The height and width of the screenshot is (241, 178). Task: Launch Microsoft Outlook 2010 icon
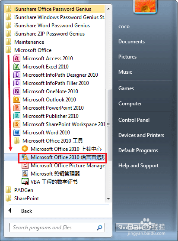coord(17,99)
